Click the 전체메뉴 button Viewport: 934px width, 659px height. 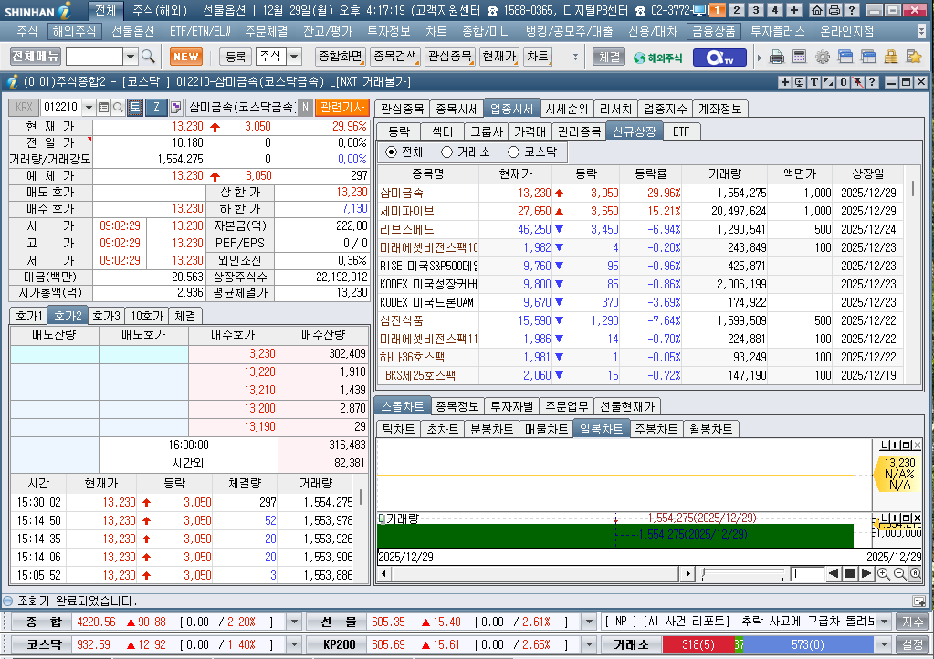click(36, 57)
